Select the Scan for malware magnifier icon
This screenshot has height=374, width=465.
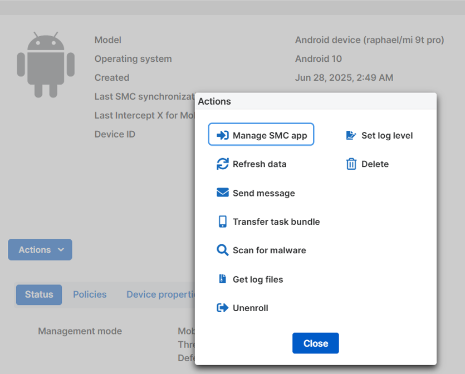[223, 250]
